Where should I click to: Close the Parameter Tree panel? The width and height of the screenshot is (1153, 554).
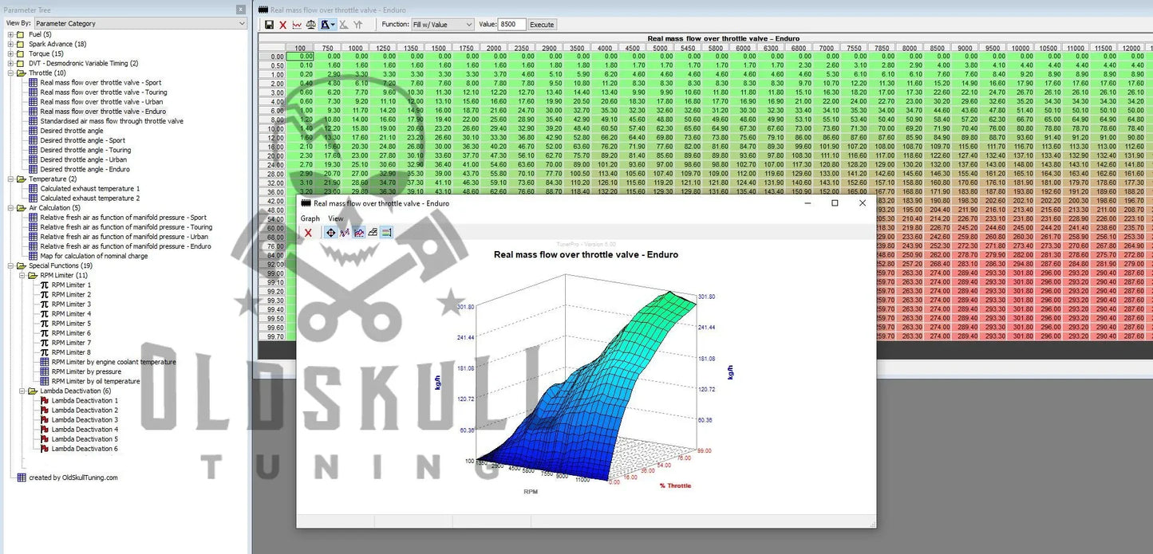(x=241, y=10)
